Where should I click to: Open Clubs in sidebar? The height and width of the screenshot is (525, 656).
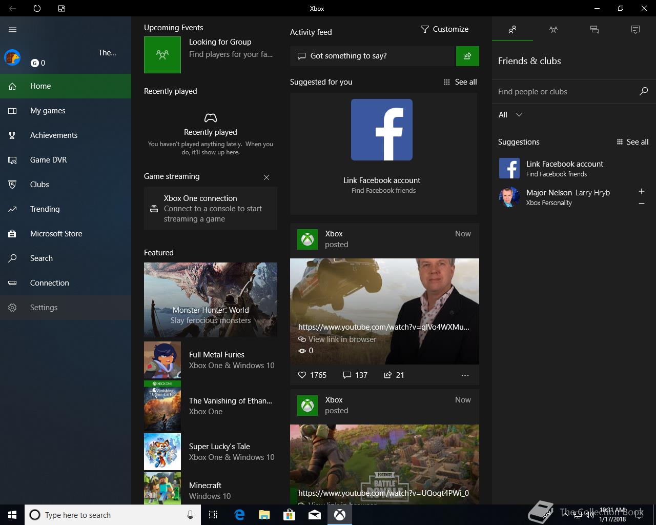point(66,185)
